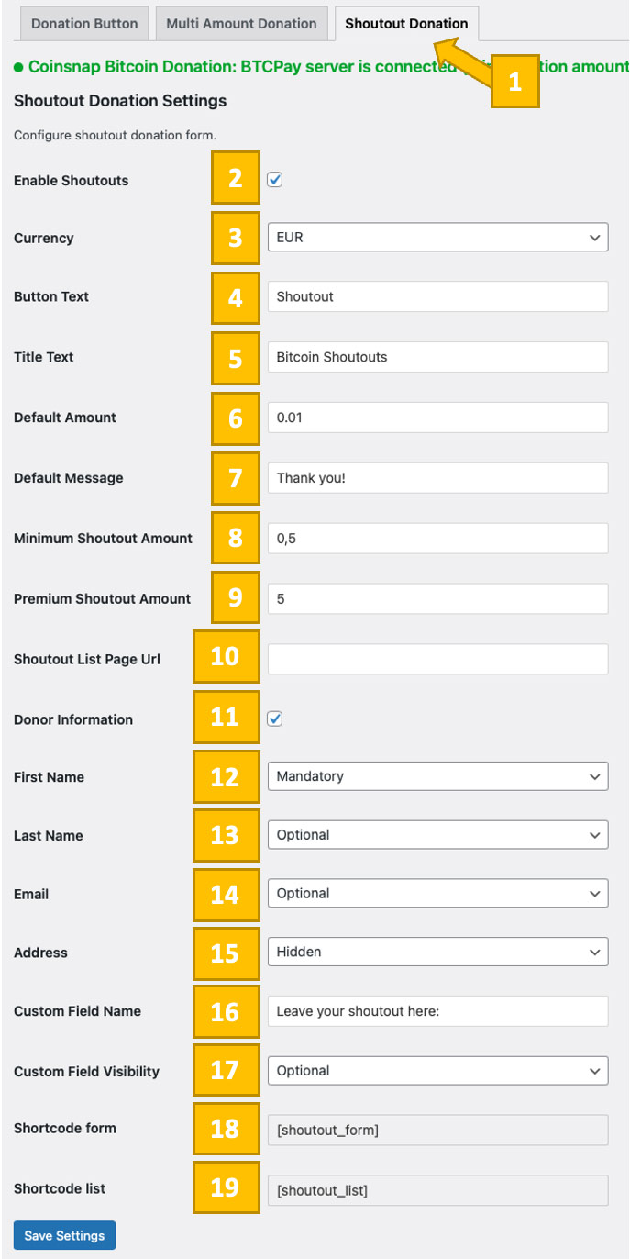
Task: Click the Minimum Shoutout Amount input
Action: coord(437,538)
